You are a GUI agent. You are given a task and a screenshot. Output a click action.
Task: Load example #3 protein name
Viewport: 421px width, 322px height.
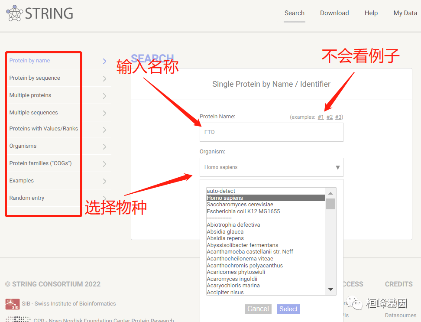338,117
